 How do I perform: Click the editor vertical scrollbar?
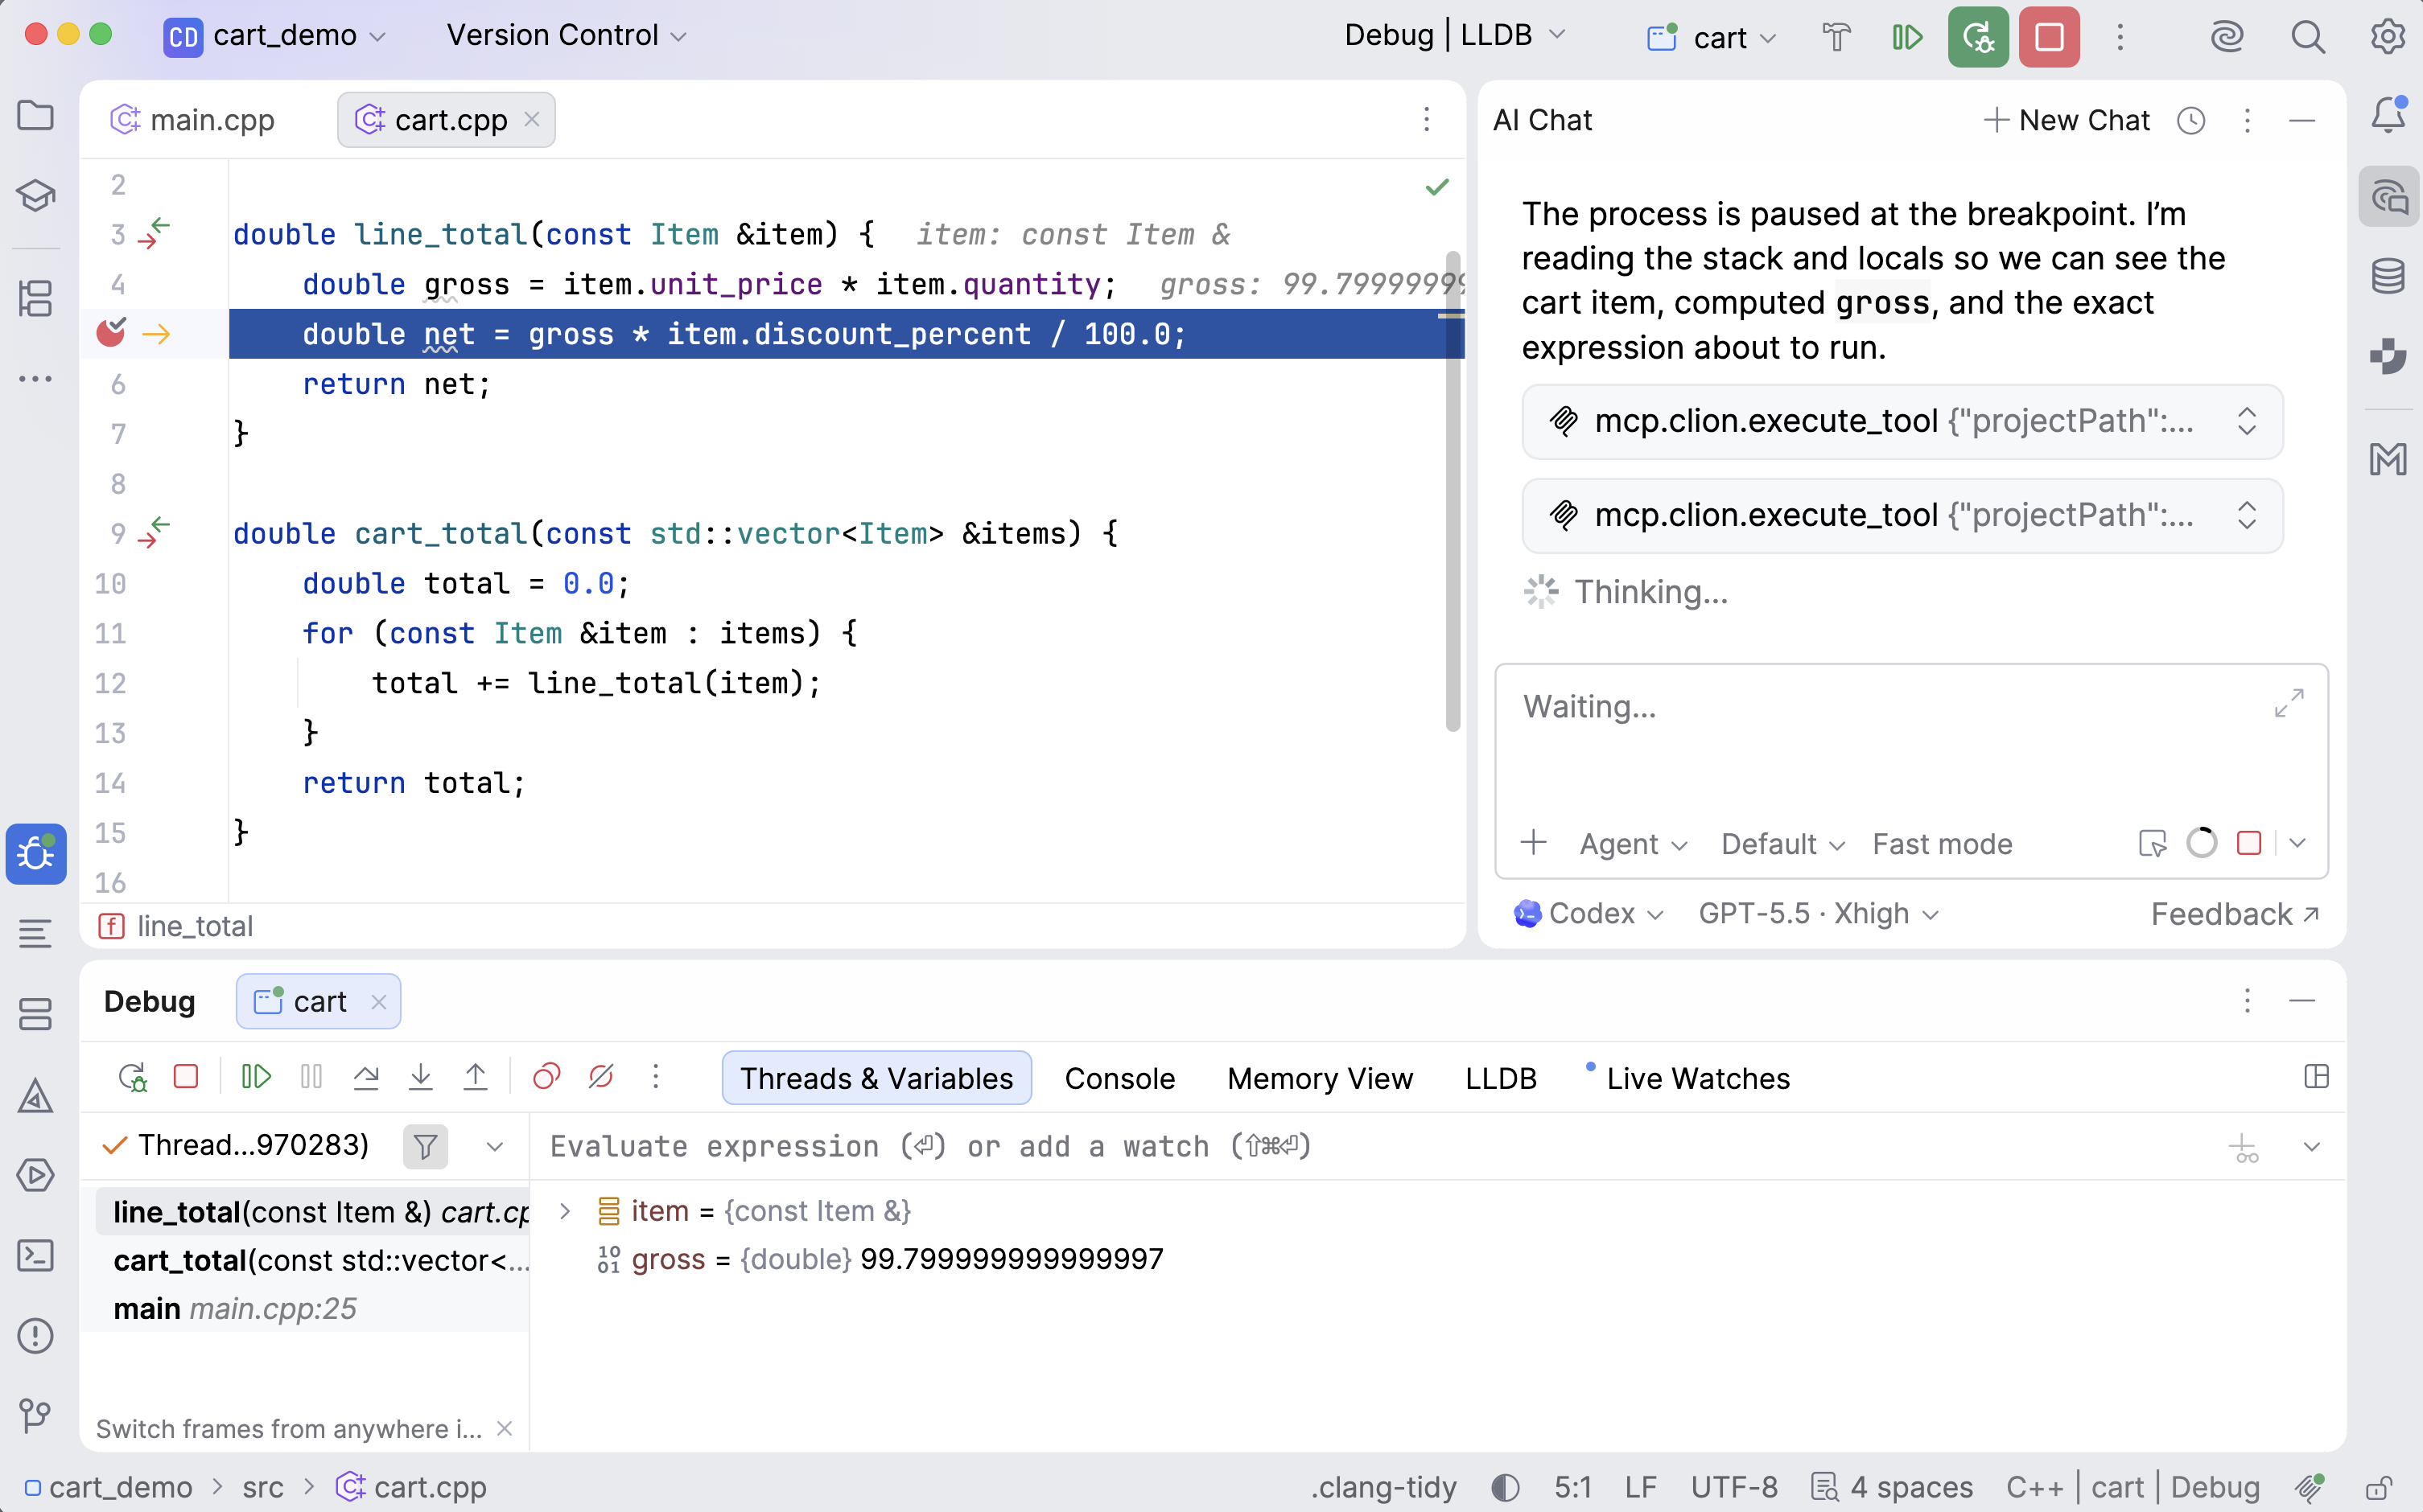(1453, 491)
